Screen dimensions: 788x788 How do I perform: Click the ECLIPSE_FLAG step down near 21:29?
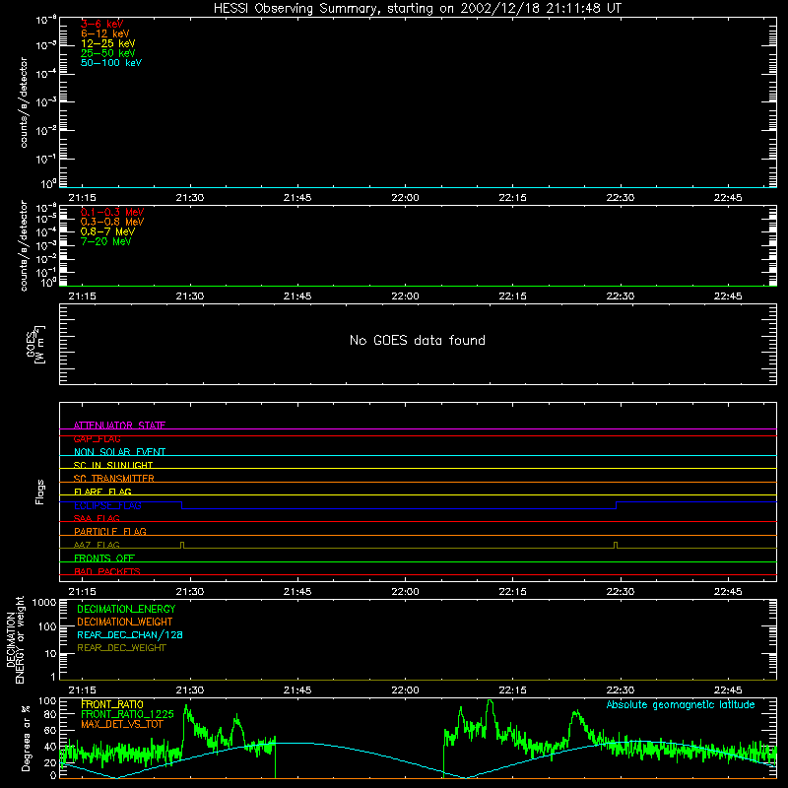(181, 505)
